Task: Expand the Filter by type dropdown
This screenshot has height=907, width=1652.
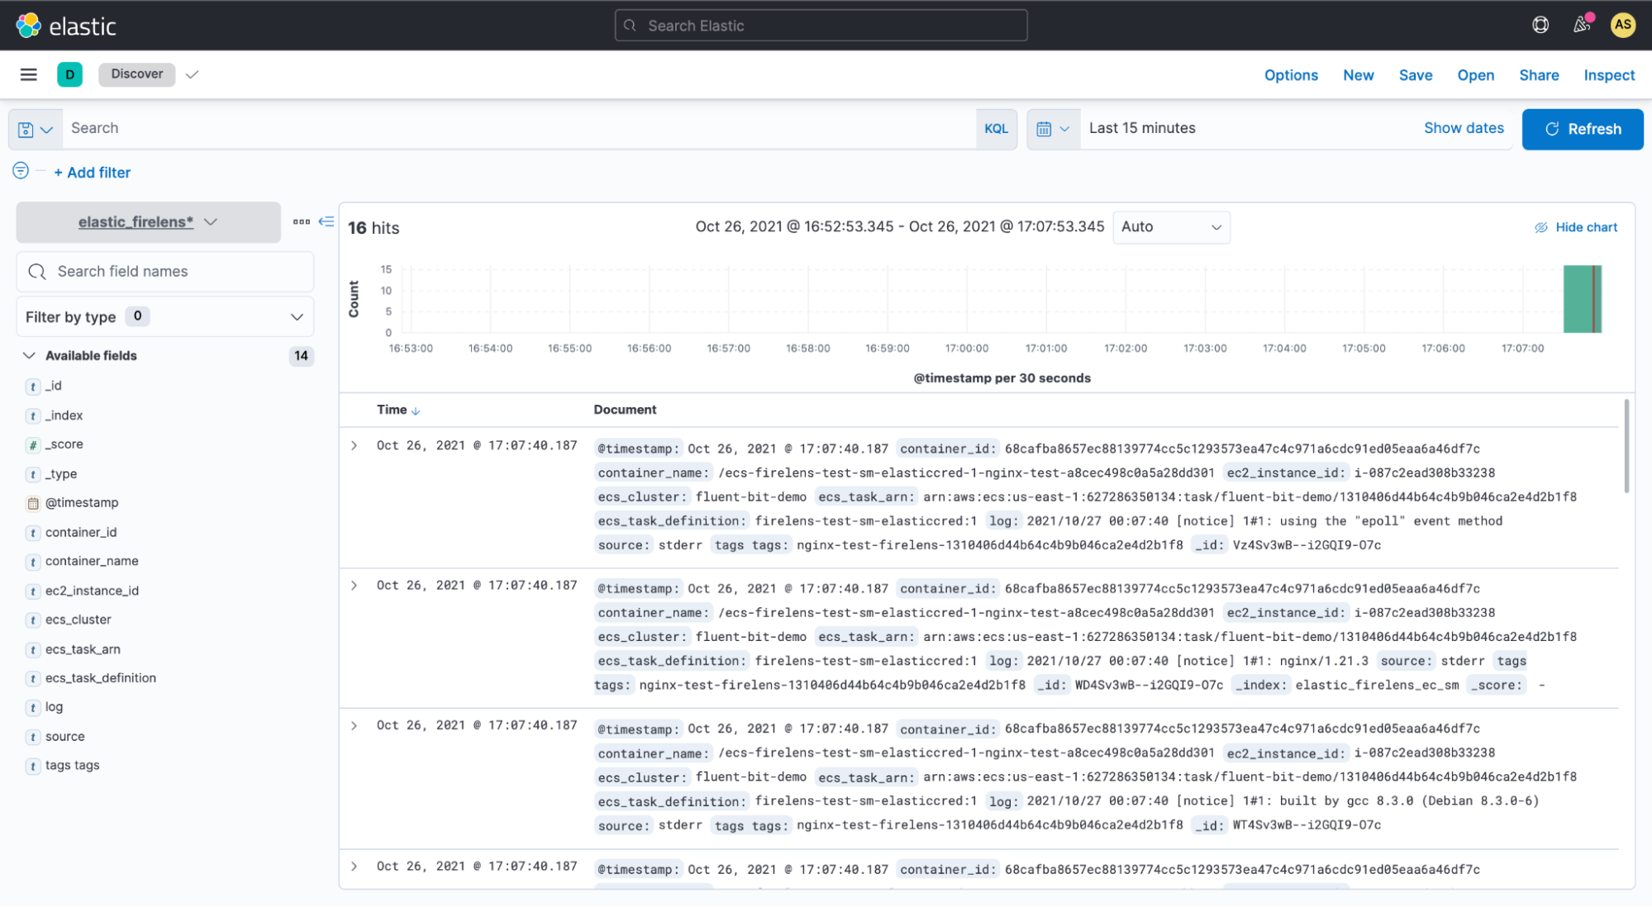Action: click(x=165, y=316)
